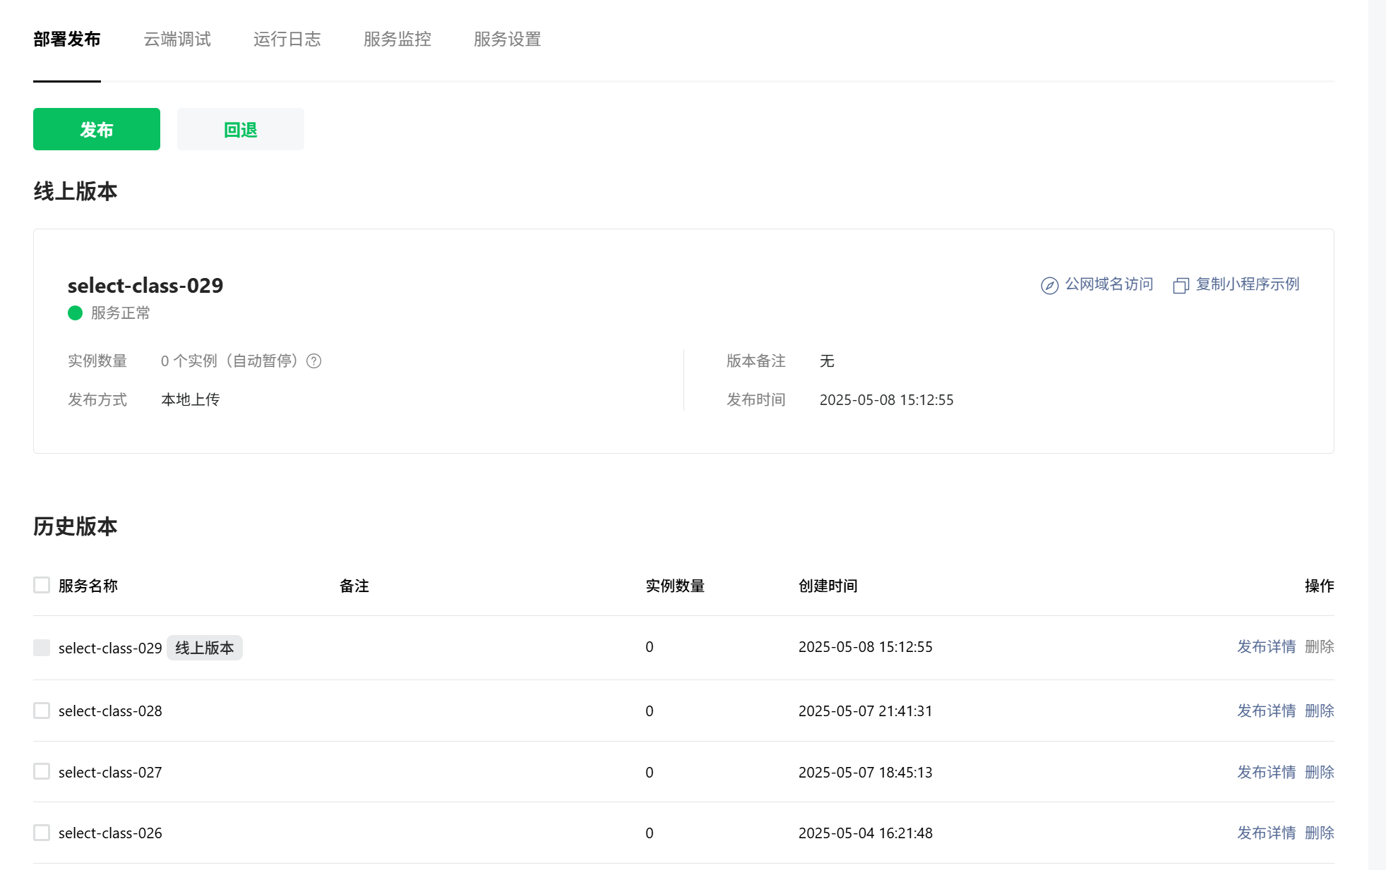Go to the 服务监控 tab
This screenshot has height=870, width=1386.
click(x=398, y=40)
